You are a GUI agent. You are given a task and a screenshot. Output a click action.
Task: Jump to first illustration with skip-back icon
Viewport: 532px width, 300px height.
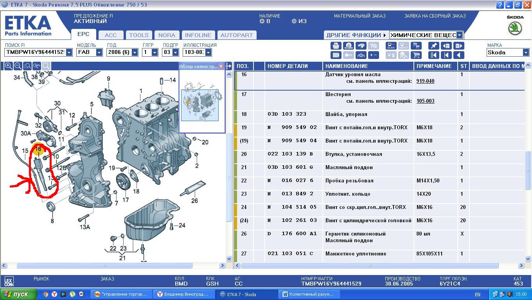pos(434,55)
